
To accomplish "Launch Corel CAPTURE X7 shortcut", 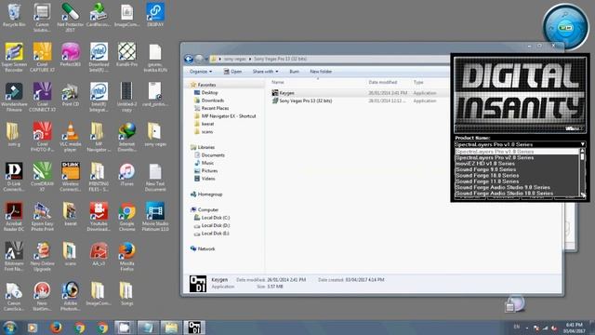I will click(x=42, y=57).
